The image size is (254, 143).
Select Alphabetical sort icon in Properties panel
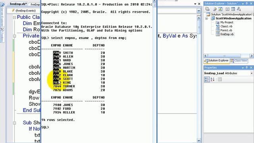click(x=213, y=79)
